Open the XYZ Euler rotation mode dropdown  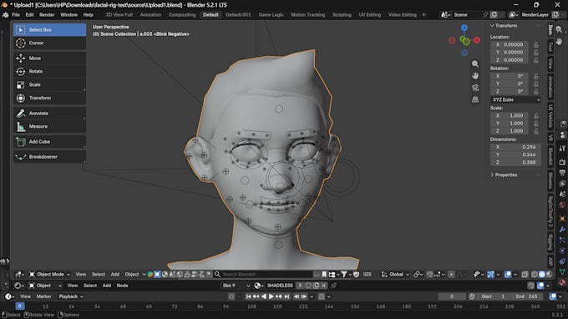coord(516,99)
